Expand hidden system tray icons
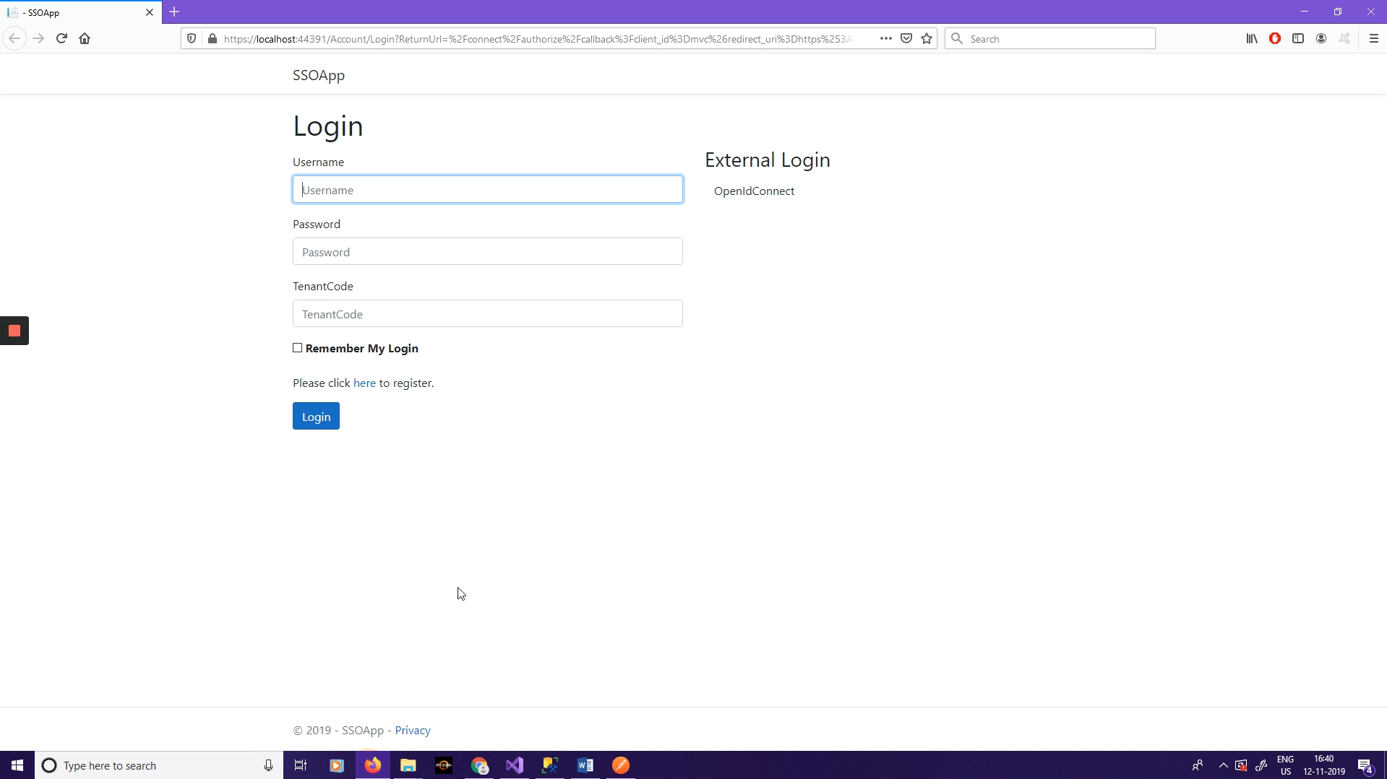This screenshot has height=779, width=1387. pyautogui.click(x=1223, y=765)
